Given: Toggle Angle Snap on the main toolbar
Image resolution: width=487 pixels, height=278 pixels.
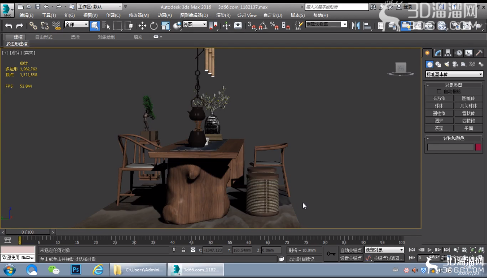Looking at the screenshot, I should tap(263, 26).
